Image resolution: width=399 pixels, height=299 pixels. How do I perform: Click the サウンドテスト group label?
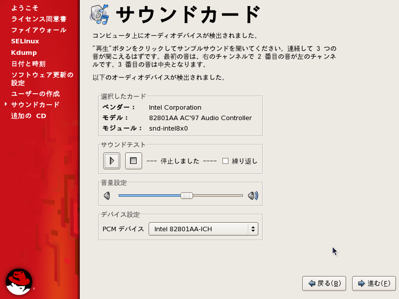(x=123, y=145)
